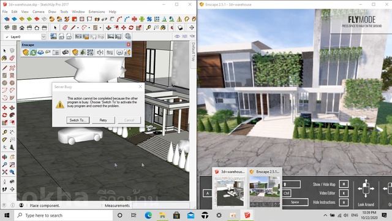Expand the Line tool dropdown arrow

click(78, 28)
